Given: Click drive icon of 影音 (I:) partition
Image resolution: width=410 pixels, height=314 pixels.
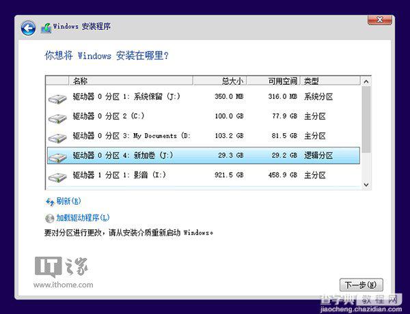Looking at the screenshot, I should [x=57, y=177].
